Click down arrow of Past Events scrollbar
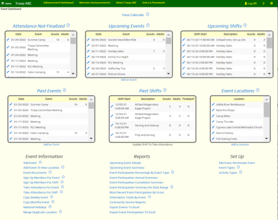The image size is (278, 220). pos(91,138)
